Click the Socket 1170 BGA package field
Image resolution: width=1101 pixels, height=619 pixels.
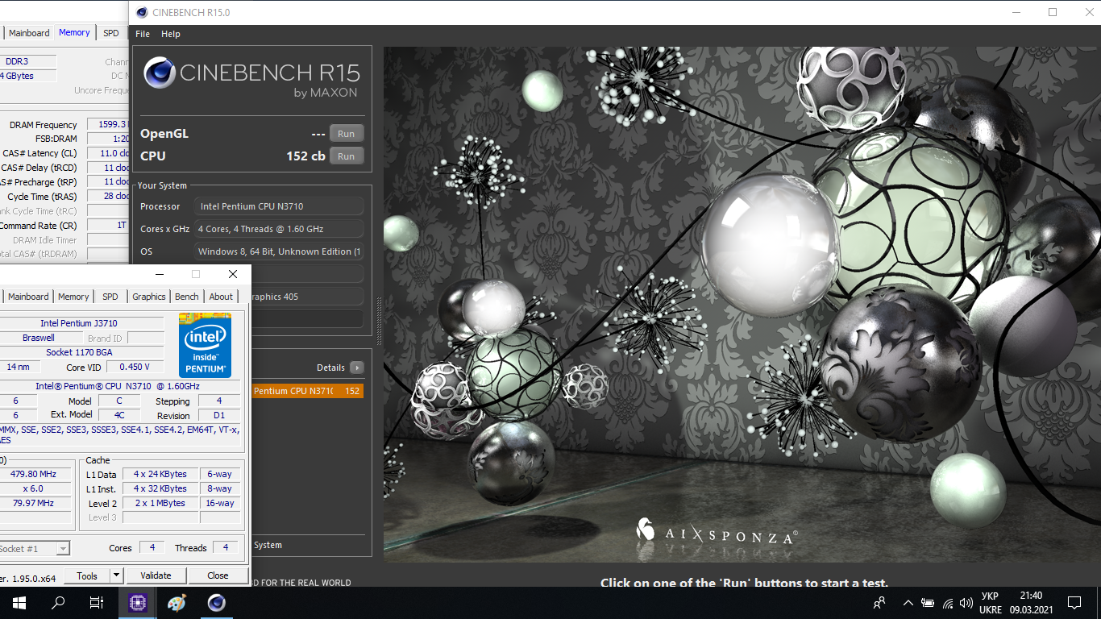click(x=81, y=352)
